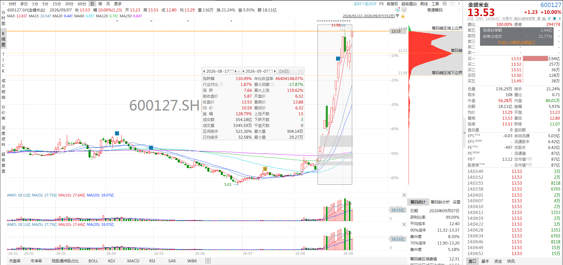The height and width of the screenshot is (265, 563).
Task: Click the pulse monitor icon with red dot
Action: 398,10
